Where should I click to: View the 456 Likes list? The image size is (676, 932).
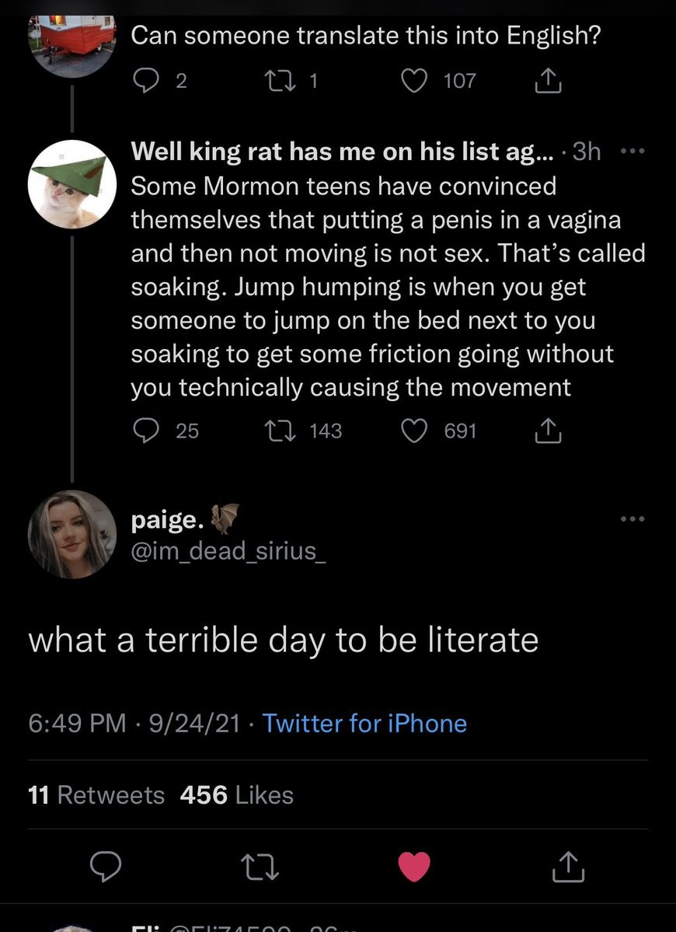click(x=236, y=795)
